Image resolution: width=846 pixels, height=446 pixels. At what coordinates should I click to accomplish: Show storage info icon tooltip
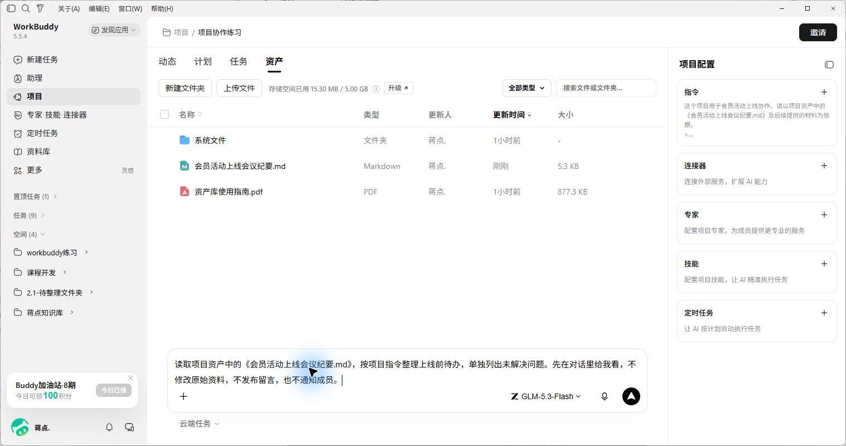tap(376, 89)
